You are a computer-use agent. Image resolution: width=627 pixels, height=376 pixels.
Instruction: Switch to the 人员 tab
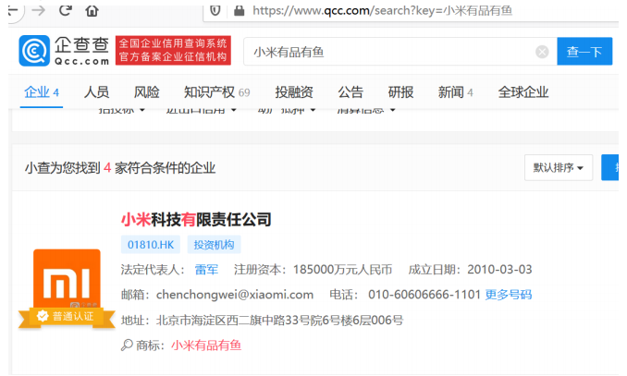[x=96, y=92]
